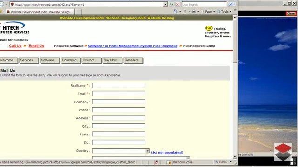Click the toolbar overflow chevron
This screenshot has width=298, height=167.
(x=235, y=10)
